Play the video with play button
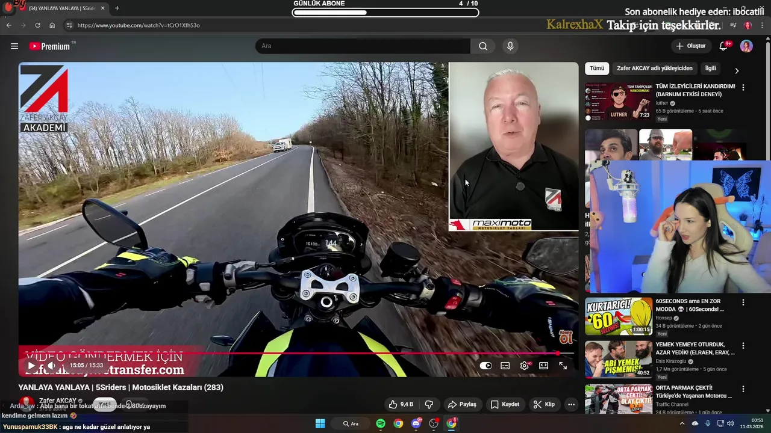Image resolution: width=771 pixels, height=433 pixels. [x=31, y=366]
